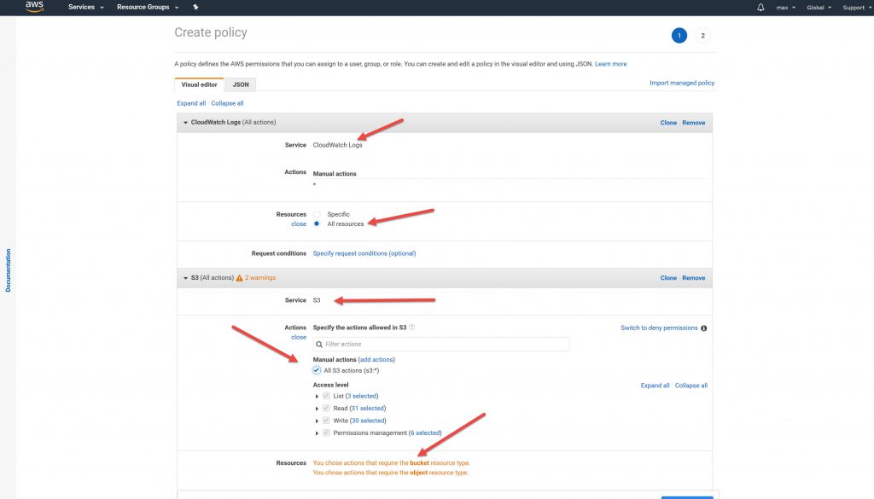The height and width of the screenshot is (499, 874).
Task: Open the Services dropdown menu
Action: [85, 8]
